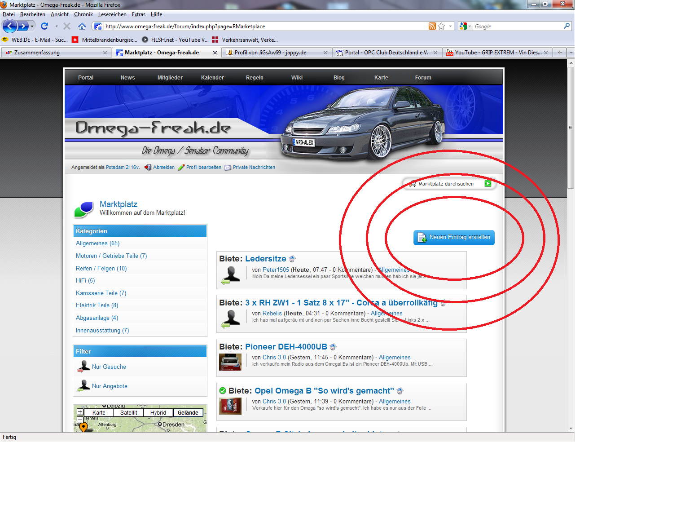Open the So wird's gemacht listing thumbnail
Image resolution: width=694 pixels, height=522 pixels.
pos(230,406)
